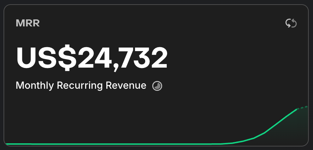Click the refresh sync icon on the MRR card
313x150 pixels.
coord(291,23)
